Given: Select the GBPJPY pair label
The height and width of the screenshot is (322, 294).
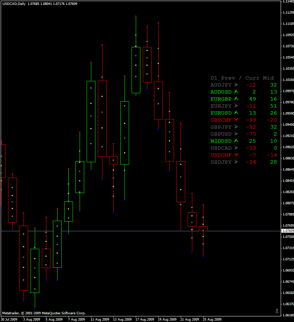Looking at the screenshot, I should 221,127.
